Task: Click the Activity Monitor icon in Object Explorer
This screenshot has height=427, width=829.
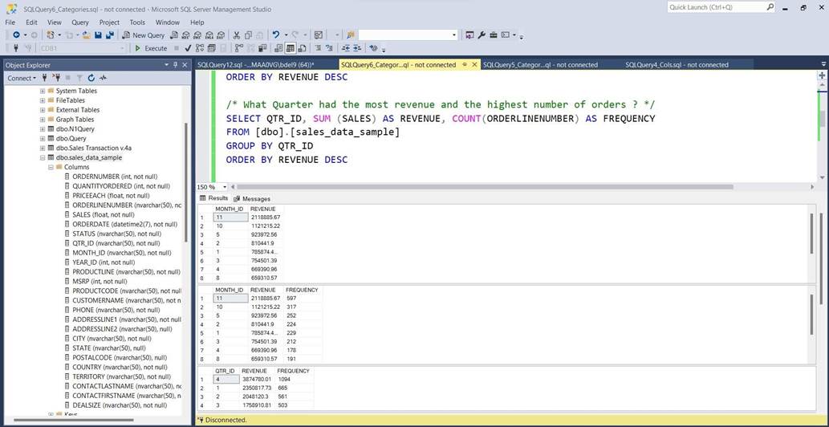Action: coord(104,78)
